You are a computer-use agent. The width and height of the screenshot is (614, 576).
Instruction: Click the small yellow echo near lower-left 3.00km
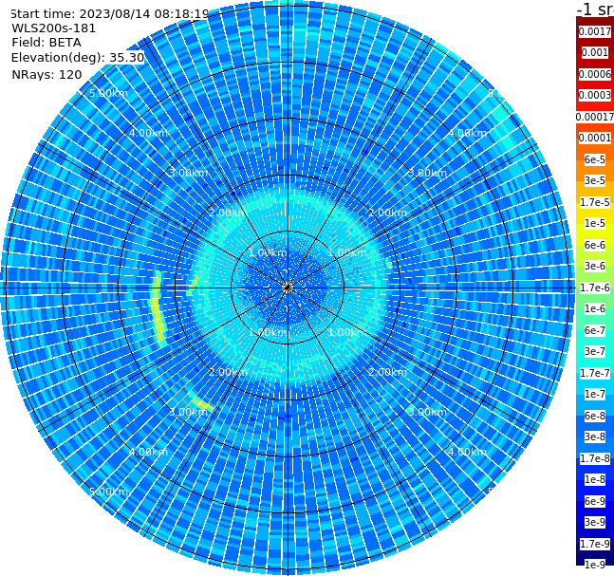coord(203,404)
